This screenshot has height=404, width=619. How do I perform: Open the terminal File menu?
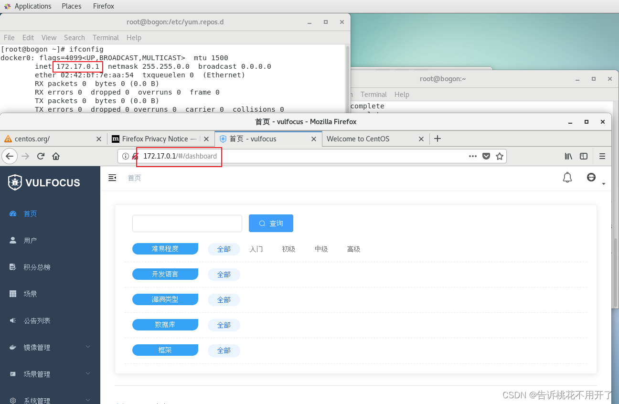[9, 37]
